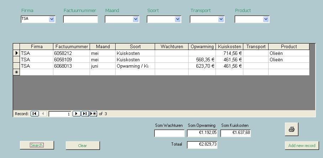Go to next record in navigator
Viewport: 323px width, 158px height.
(x=76, y=114)
